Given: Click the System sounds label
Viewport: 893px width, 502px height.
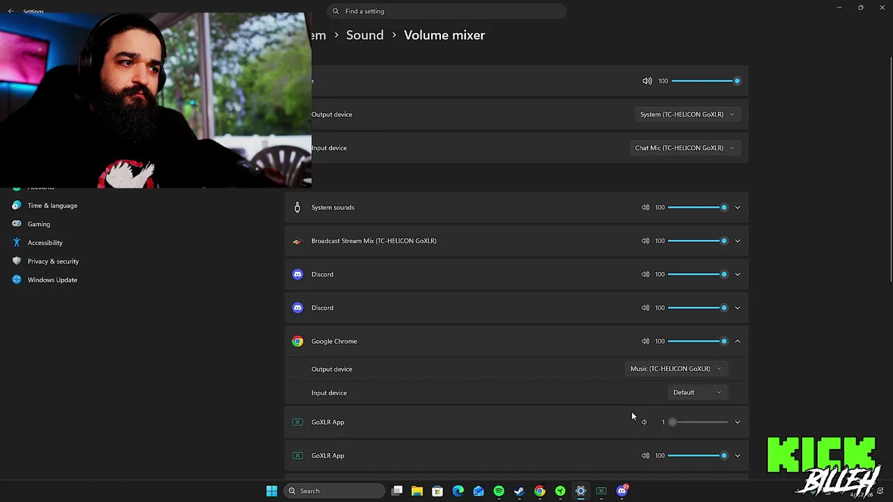Looking at the screenshot, I should pyautogui.click(x=333, y=207).
